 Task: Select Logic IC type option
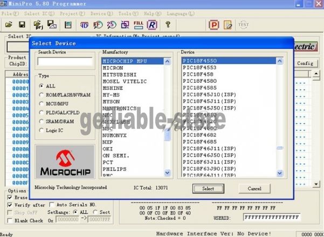pyautogui.click(x=42, y=130)
